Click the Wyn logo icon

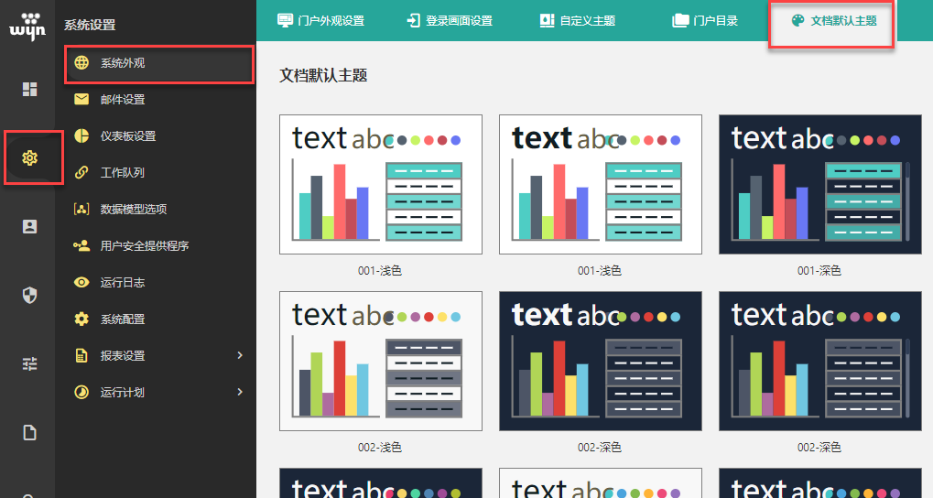(x=27, y=25)
